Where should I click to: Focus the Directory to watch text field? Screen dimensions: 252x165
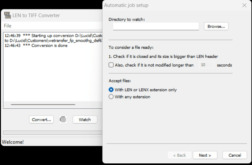156,26
